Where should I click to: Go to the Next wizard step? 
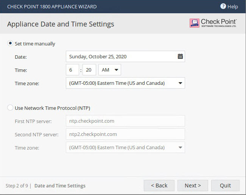click(x=193, y=186)
